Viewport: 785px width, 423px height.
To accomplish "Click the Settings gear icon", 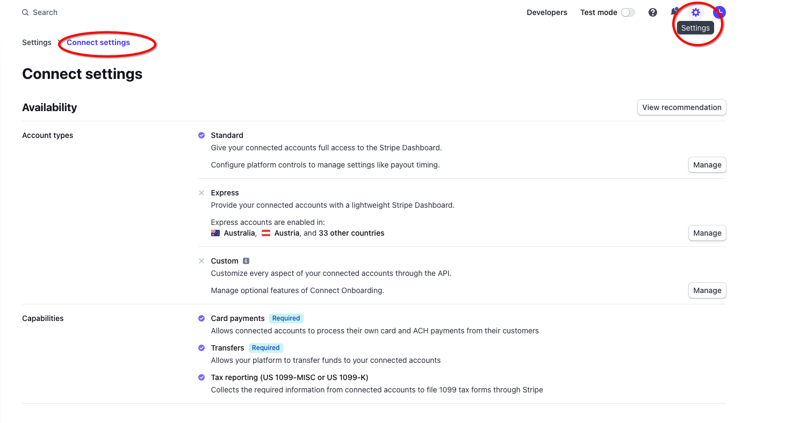I will coord(695,12).
